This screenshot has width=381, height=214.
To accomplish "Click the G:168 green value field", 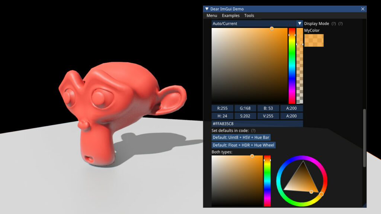I will point(245,108).
